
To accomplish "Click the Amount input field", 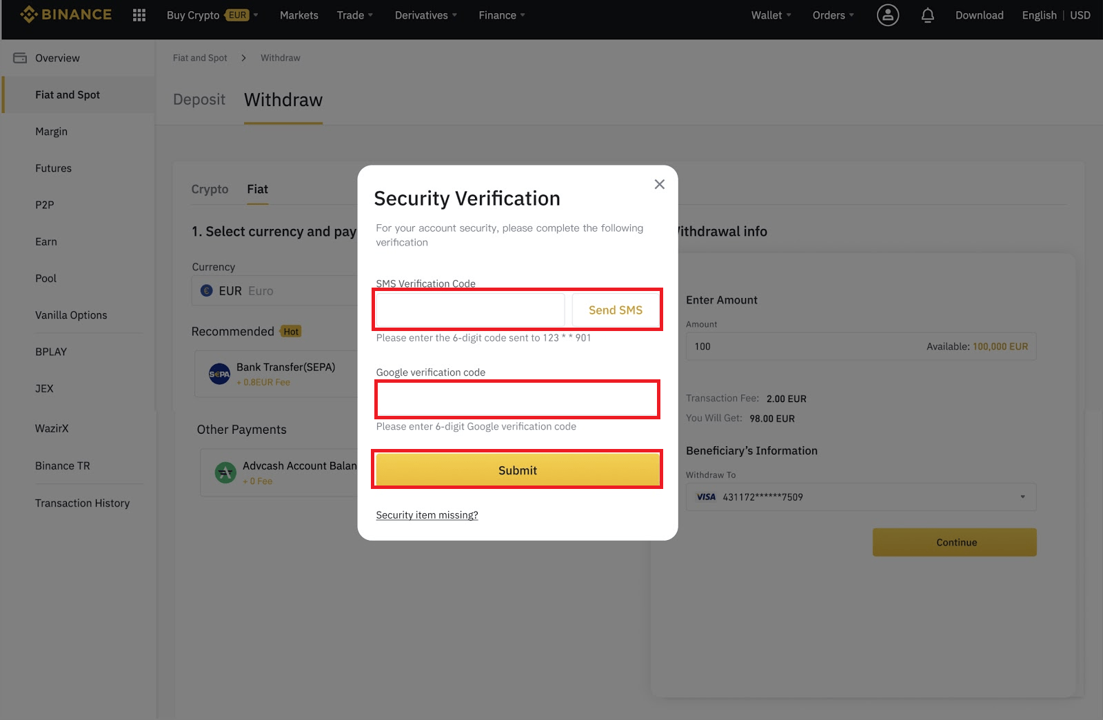I will click(x=861, y=346).
